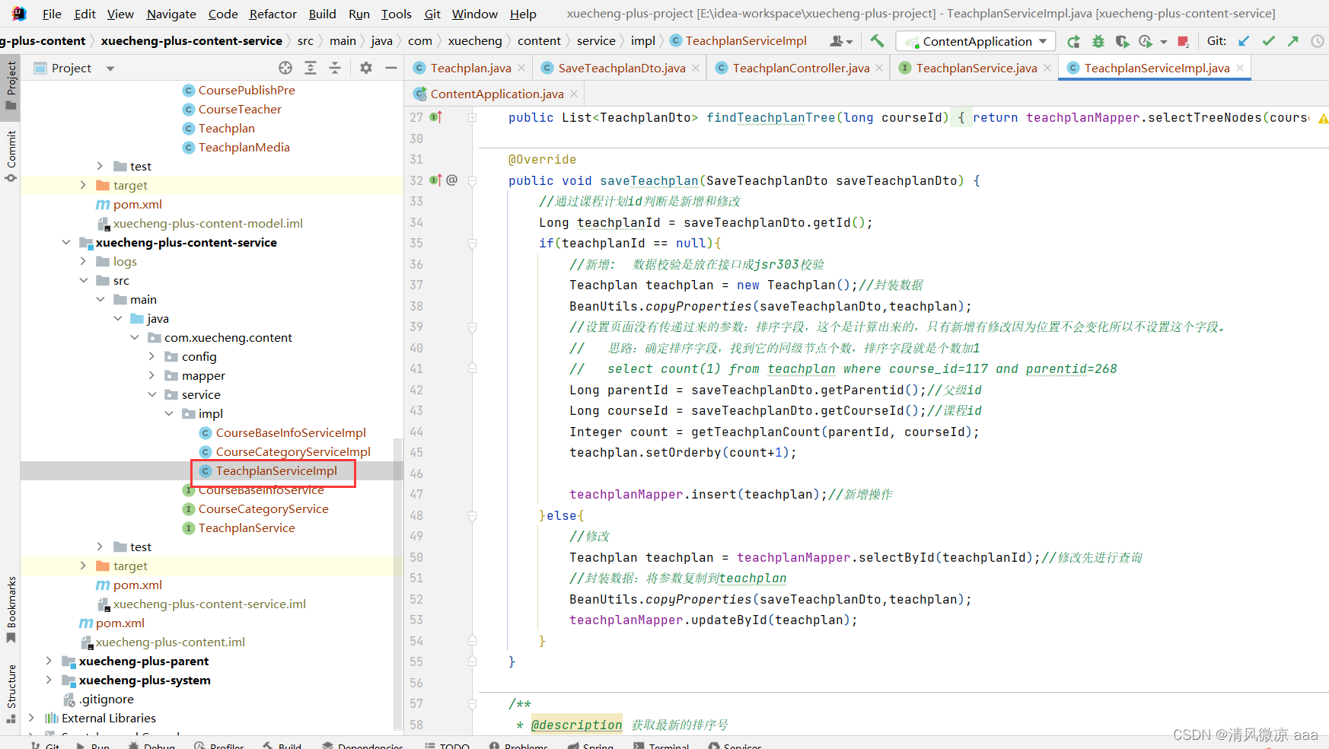Screen dimensions: 1329x749
Task: Click the Git push arrow icon
Action: coord(1292,41)
